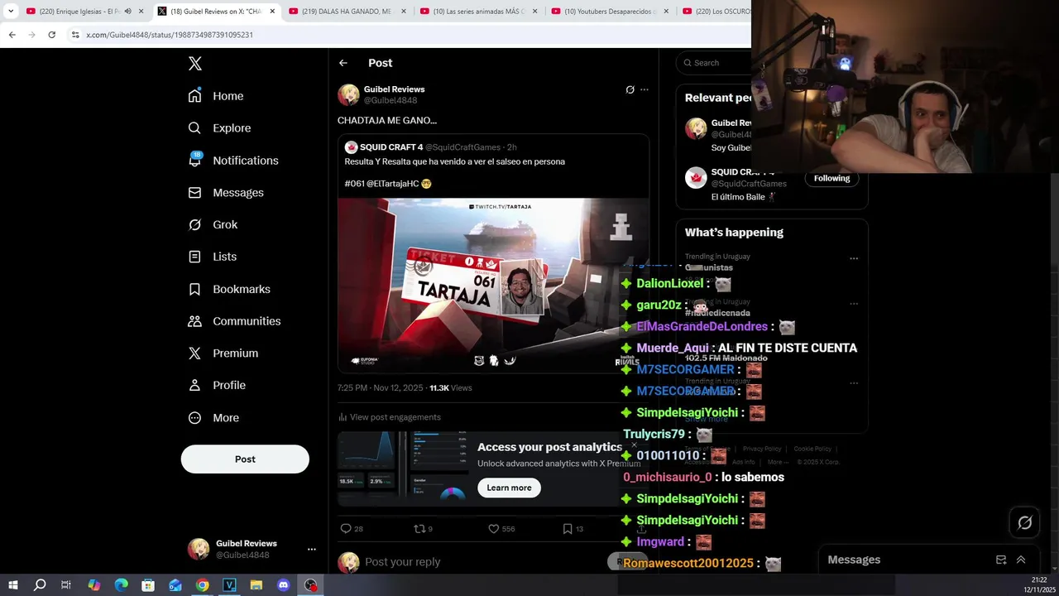Open the tab search dropdown arrow
This screenshot has width=1059, height=596.
[11, 12]
